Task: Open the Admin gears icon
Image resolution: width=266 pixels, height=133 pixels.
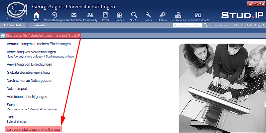Action: click(x=163, y=15)
